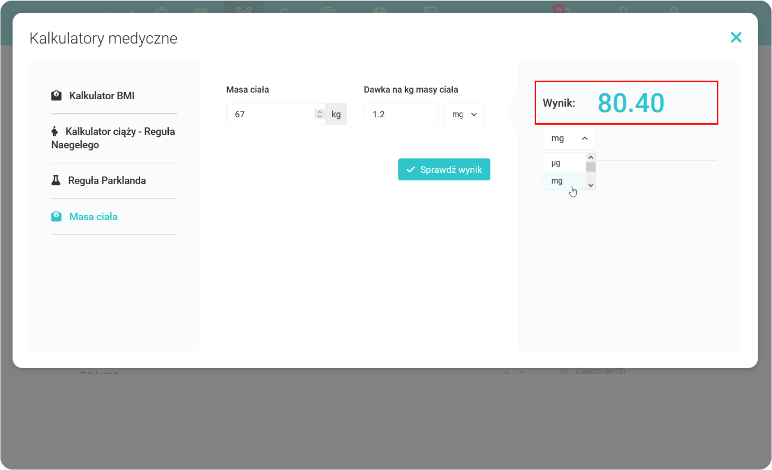Click the Sprawdź wynik button
The image size is (772, 470).
444,170
